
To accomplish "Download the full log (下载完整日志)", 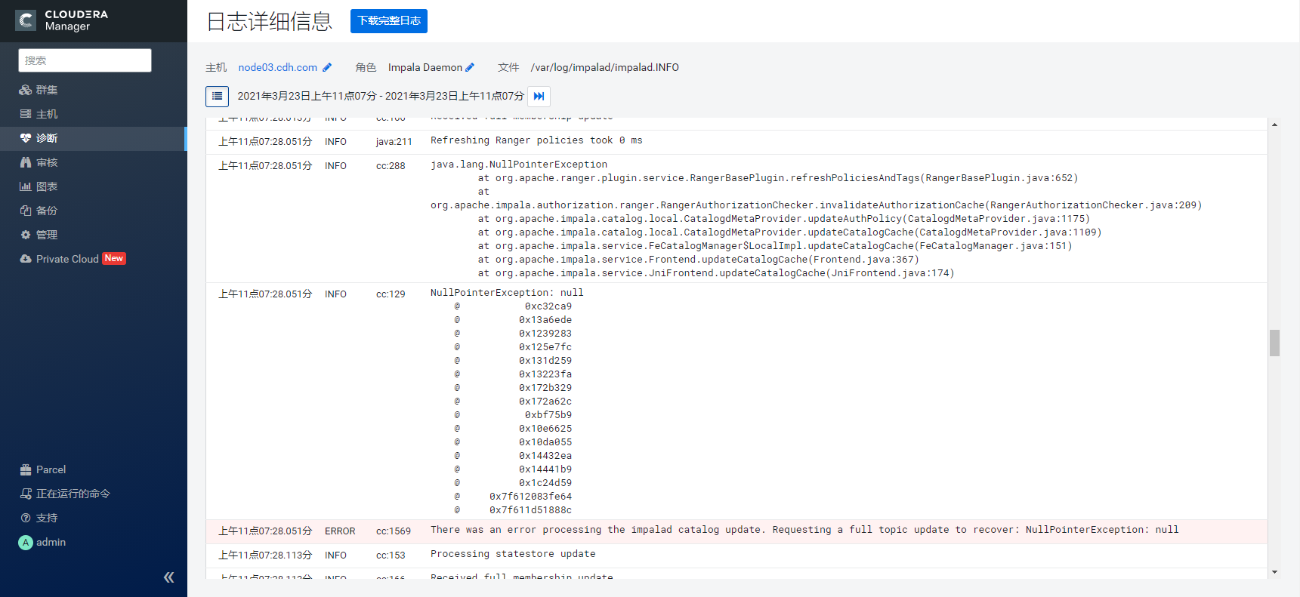I will click(389, 21).
